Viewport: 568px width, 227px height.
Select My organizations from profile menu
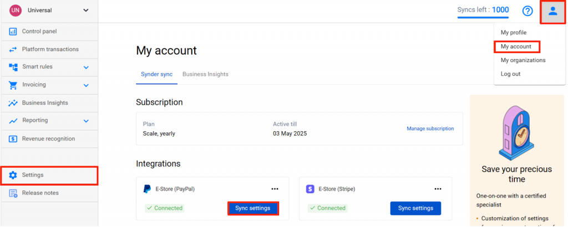[523, 60]
